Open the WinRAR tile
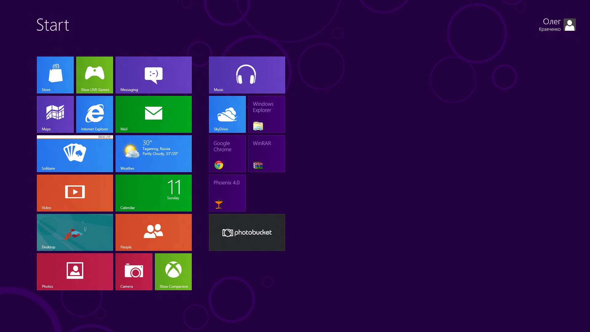Screen dimensions: 590x332 [x=267, y=154]
